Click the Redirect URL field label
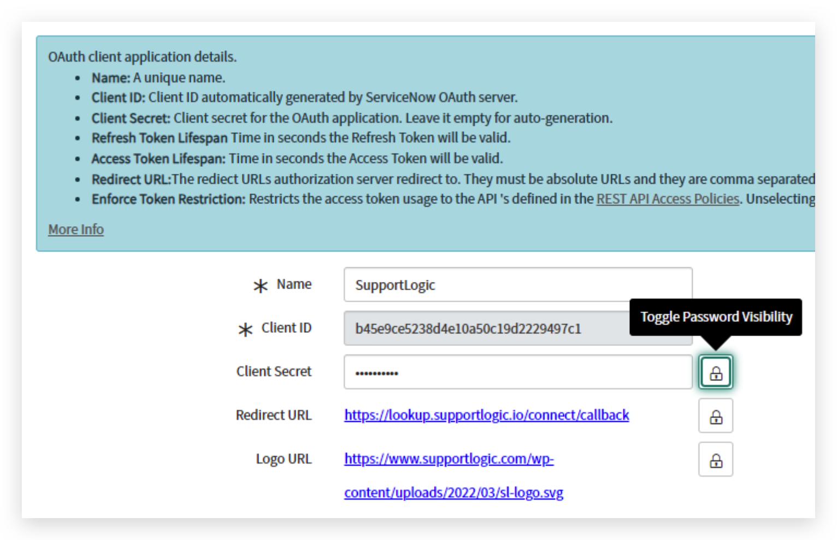 pos(274,415)
